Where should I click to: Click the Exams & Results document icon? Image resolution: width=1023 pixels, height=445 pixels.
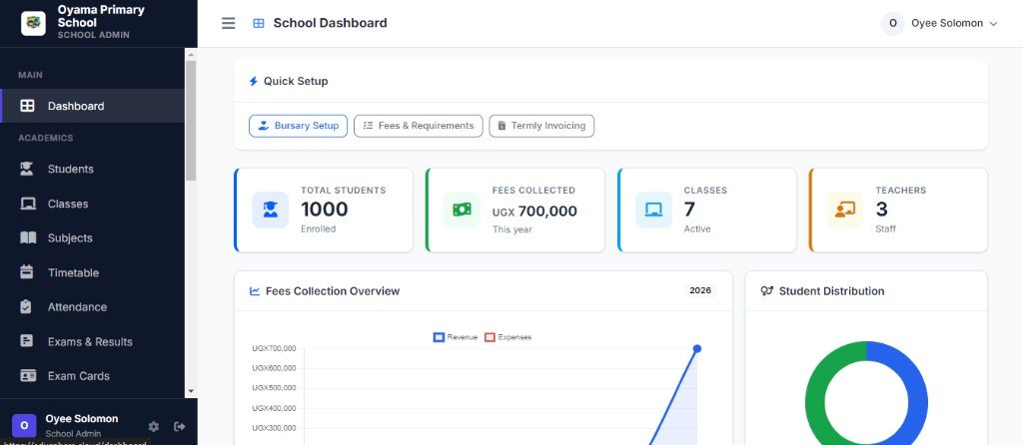point(26,341)
